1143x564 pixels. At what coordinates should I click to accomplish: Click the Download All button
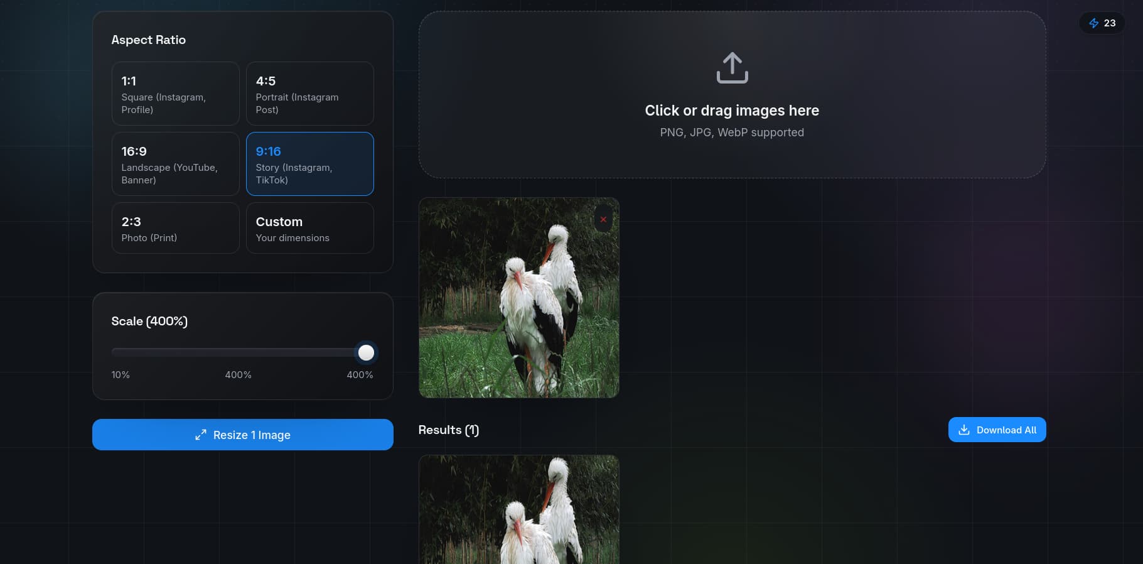pos(997,430)
